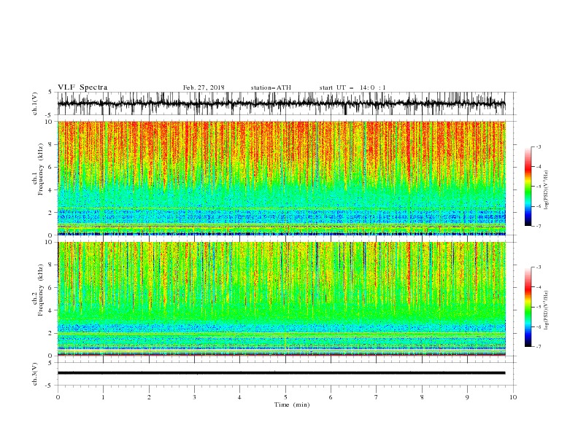Click the "ch.2 Frequency (kHz)" axis label
The image size is (578, 446).
(x=38, y=291)
